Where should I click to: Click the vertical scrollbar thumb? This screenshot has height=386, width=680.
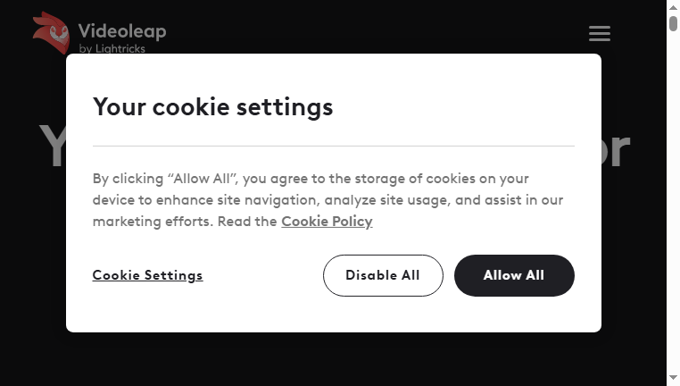pos(673,23)
